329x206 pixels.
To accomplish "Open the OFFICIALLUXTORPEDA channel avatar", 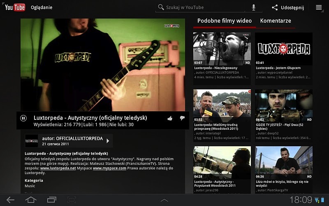I will (32, 141).
